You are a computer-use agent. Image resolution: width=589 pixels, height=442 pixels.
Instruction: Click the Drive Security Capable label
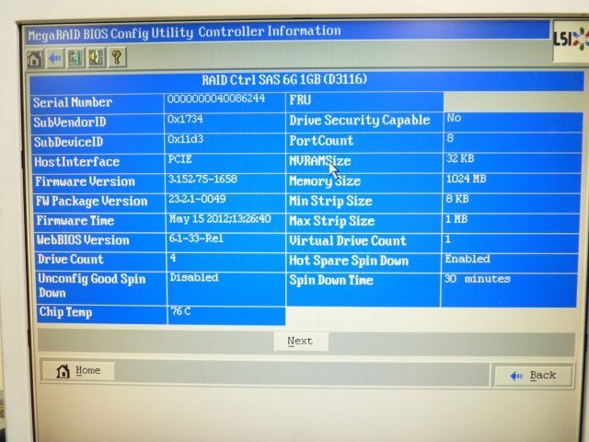pyautogui.click(x=360, y=121)
